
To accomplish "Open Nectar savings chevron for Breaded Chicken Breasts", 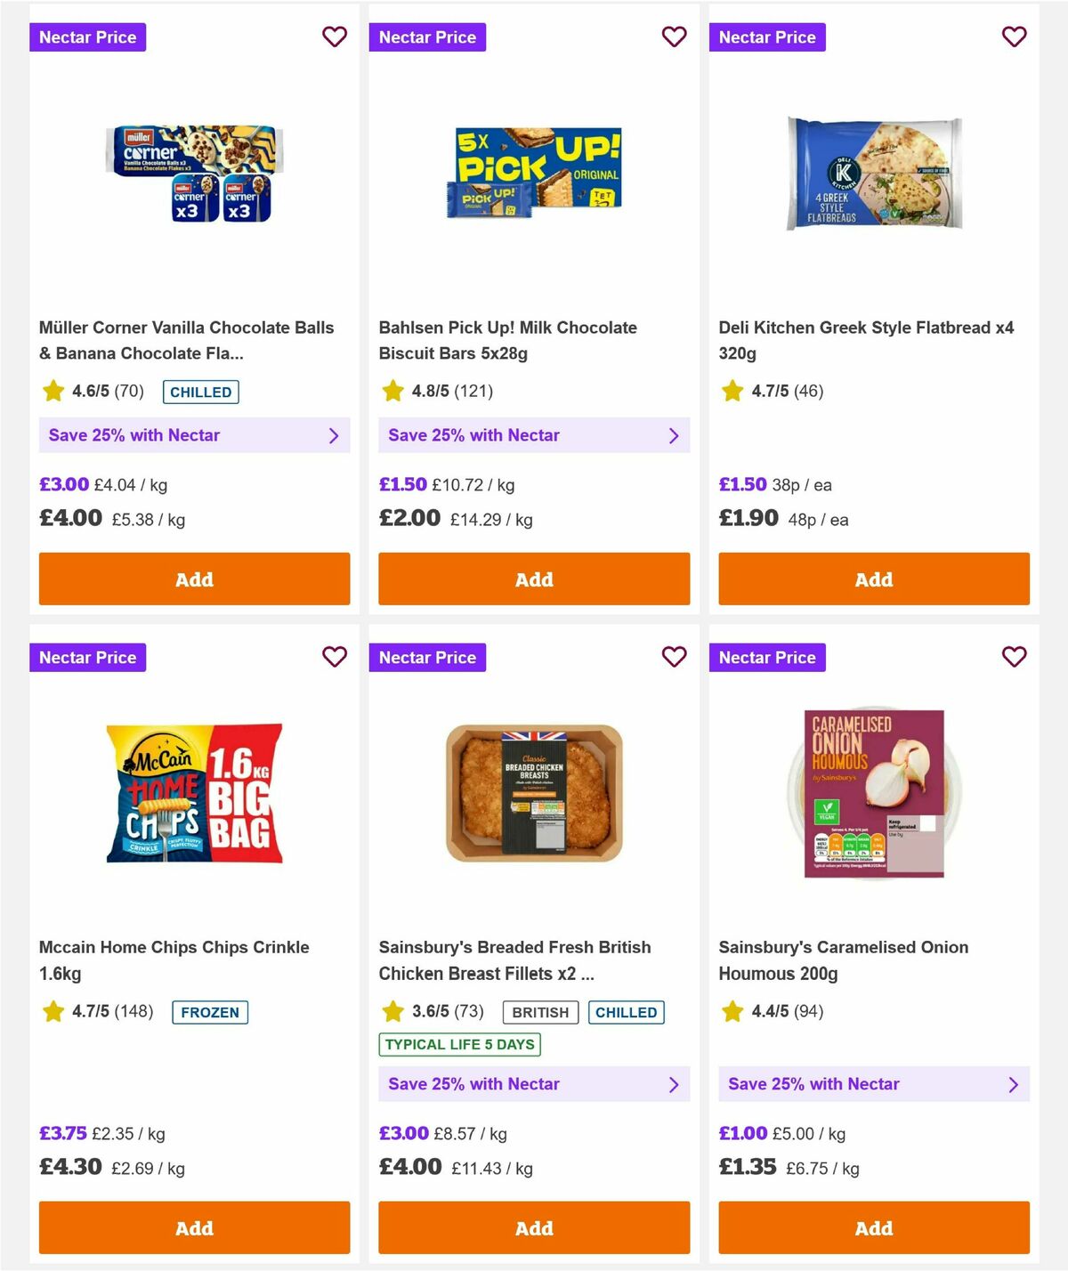I will [x=674, y=1084].
